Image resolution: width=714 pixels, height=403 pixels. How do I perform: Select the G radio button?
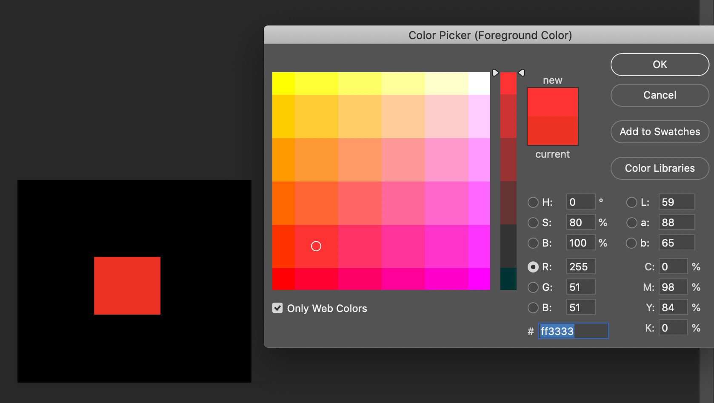tap(533, 287)
